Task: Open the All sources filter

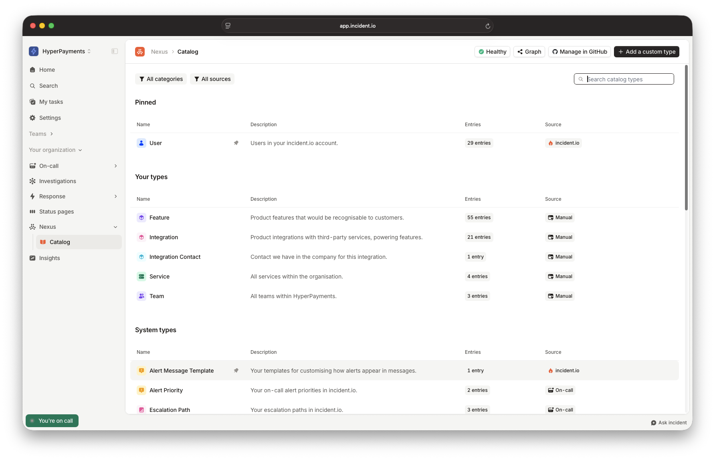Action: 212,79
